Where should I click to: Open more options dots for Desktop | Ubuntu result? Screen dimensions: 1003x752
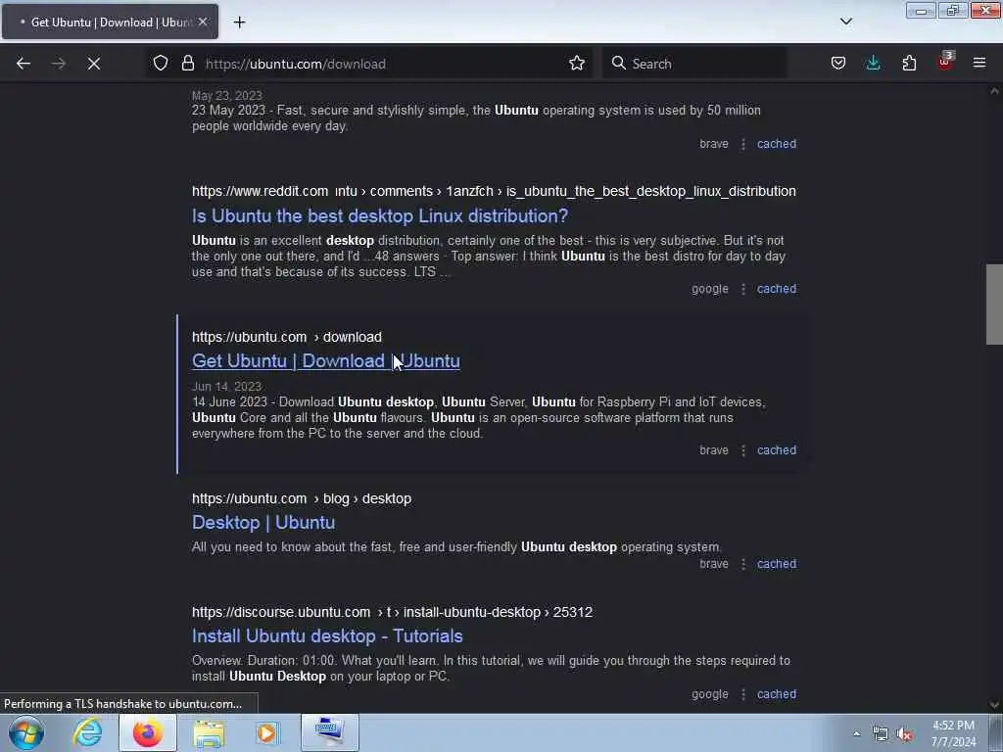point(742,564)
